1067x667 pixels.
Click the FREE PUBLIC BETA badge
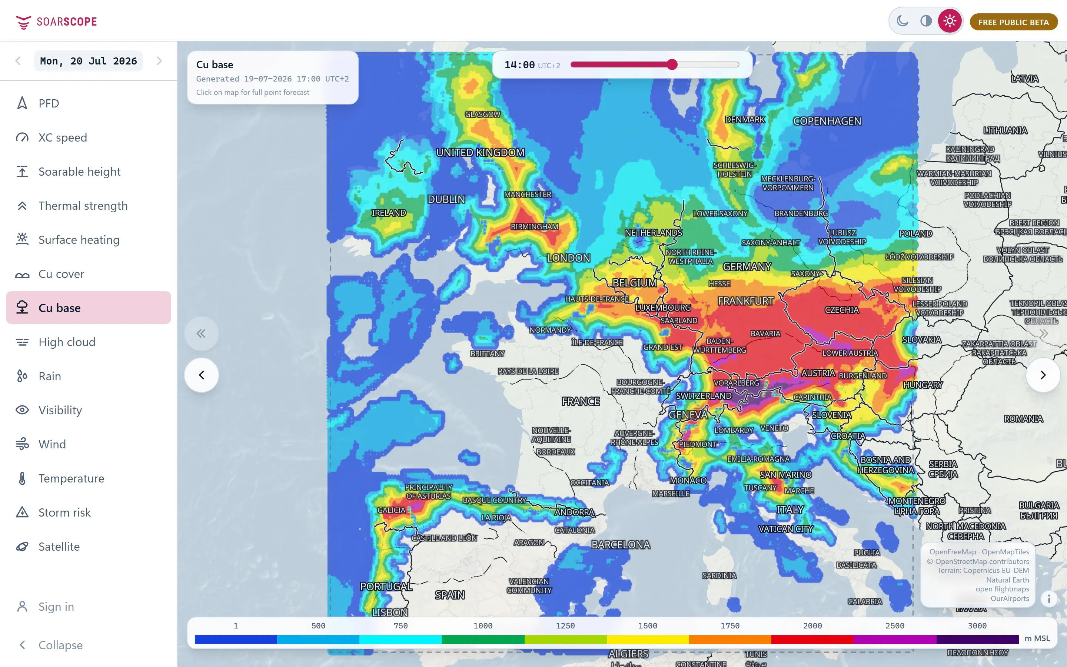(x=1013, y=22)
